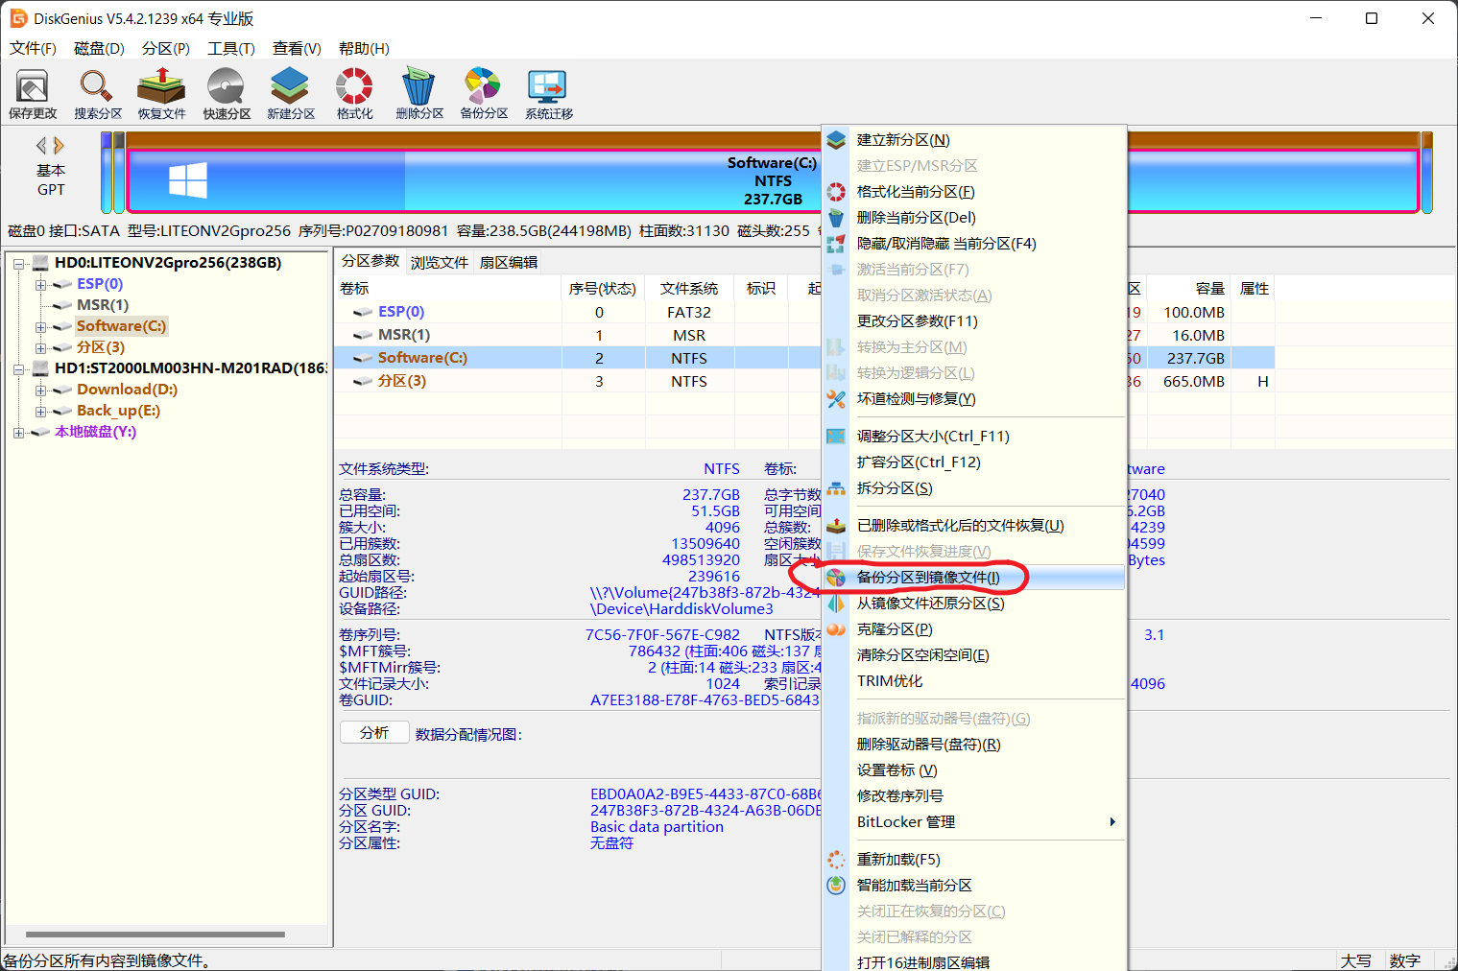Click the horizontal scrollbar under disk tree

[155, 934]
